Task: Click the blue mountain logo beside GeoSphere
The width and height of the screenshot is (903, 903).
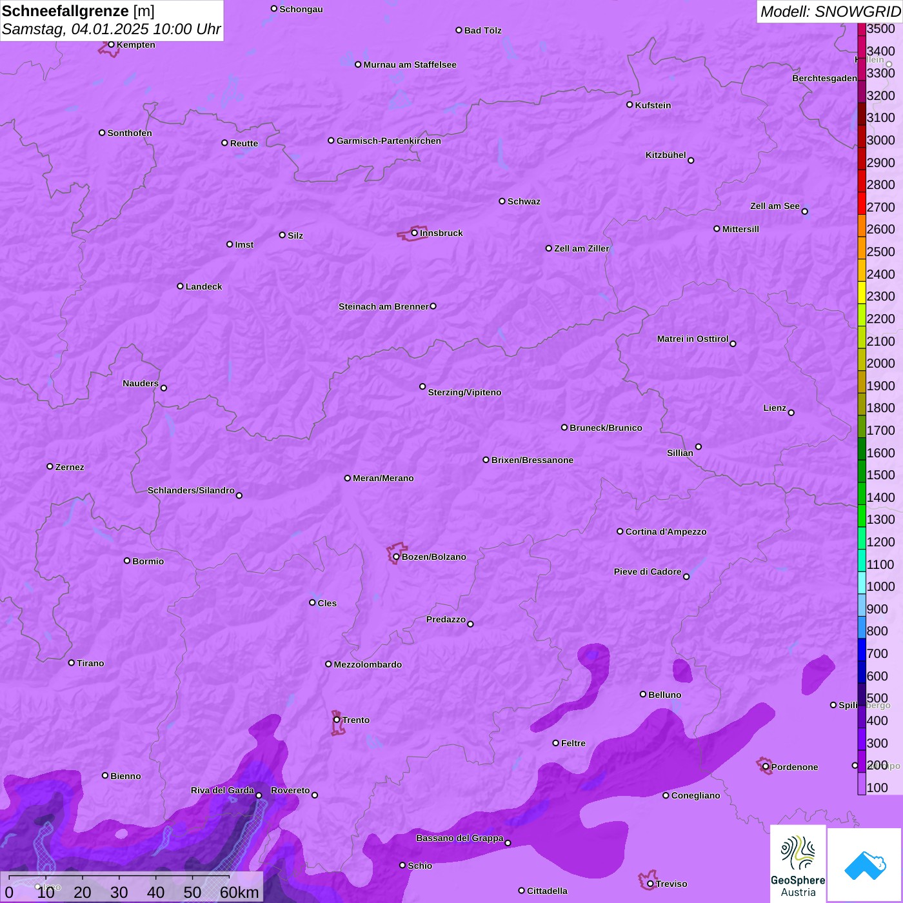Action: (x=864, y=865)
